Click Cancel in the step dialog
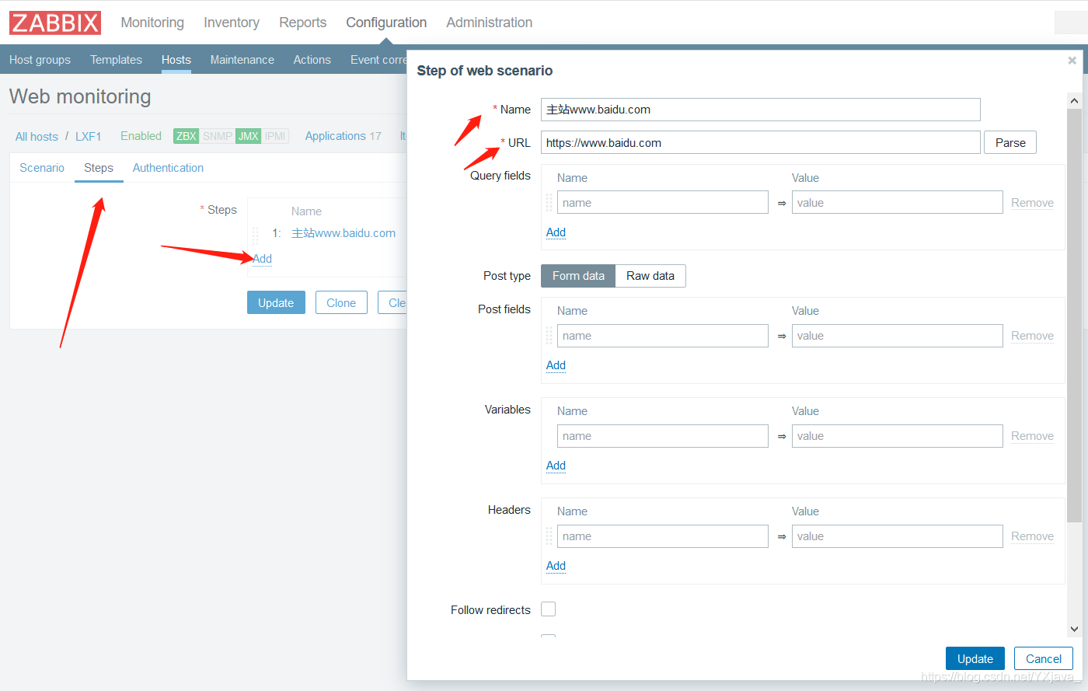 point(1044,659)
